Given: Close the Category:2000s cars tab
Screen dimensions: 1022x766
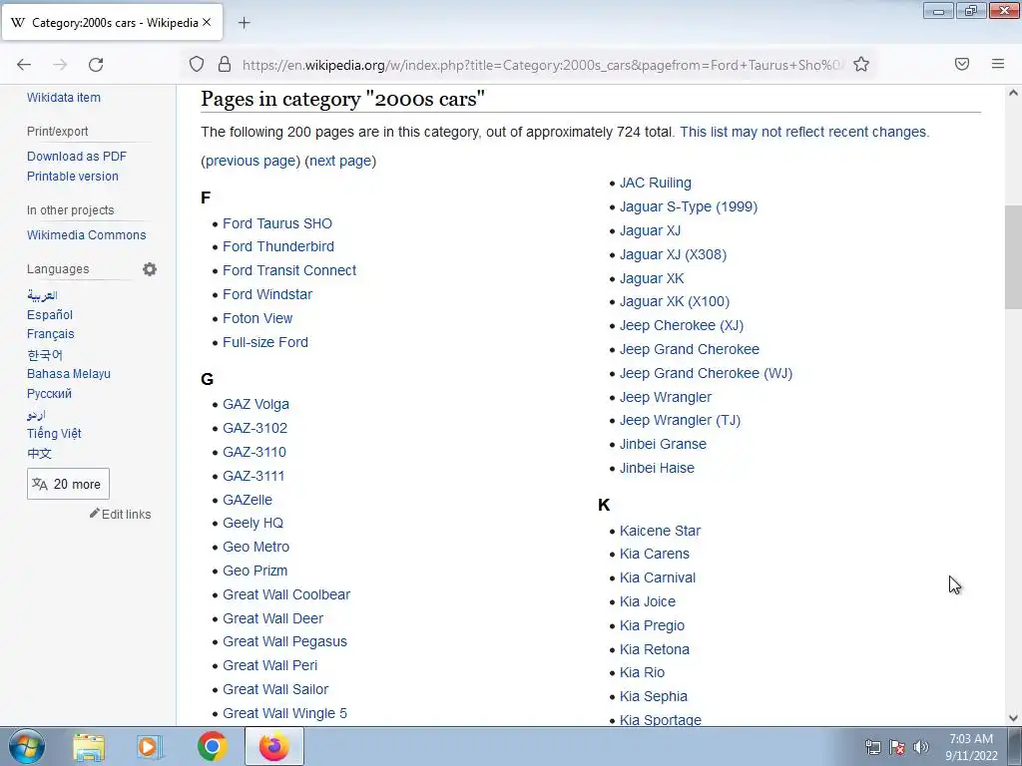Looking at the screenshot, I should 207,23.
